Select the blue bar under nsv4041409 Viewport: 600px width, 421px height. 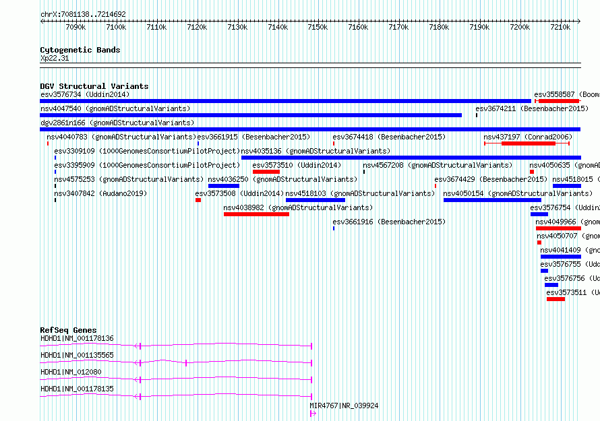(561, 257)
